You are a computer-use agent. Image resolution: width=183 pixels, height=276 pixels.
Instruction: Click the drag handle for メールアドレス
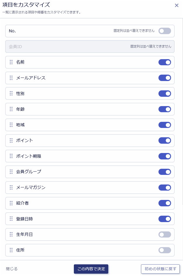point(11,78)
